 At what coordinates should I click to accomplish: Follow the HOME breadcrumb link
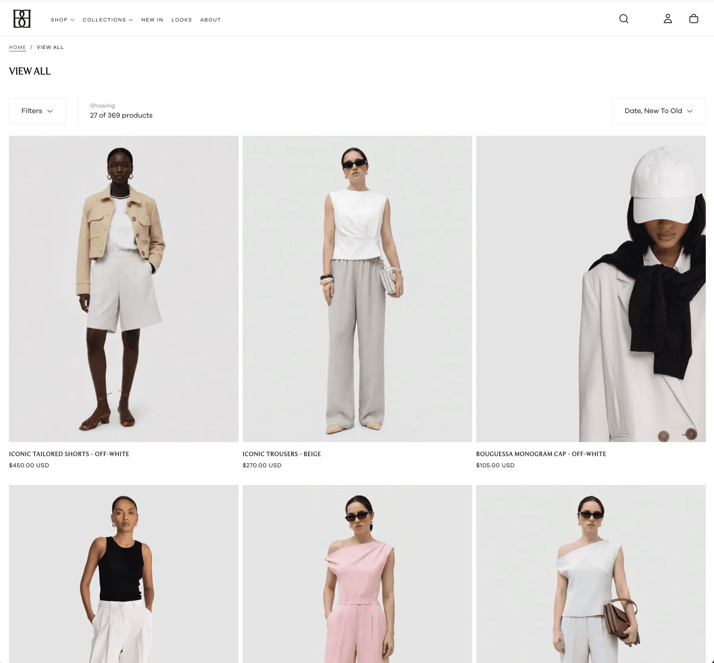point(17,47)
